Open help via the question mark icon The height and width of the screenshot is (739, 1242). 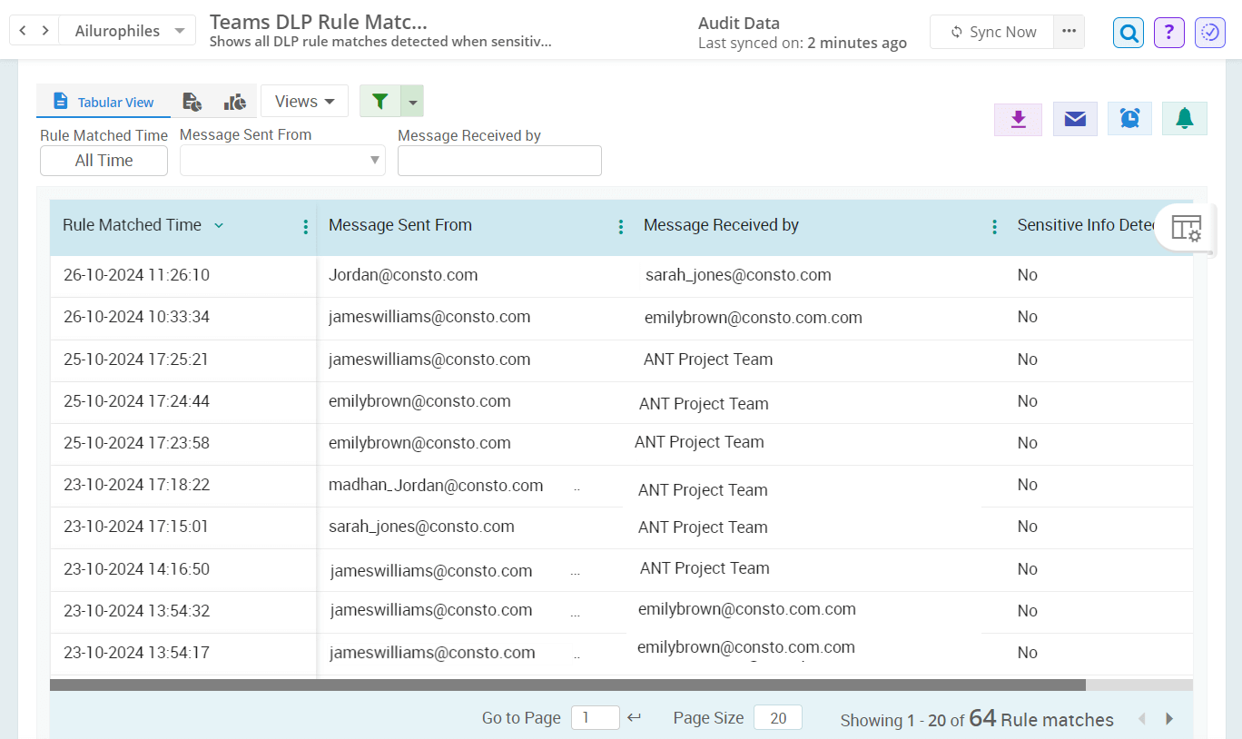coord(1168,32)
